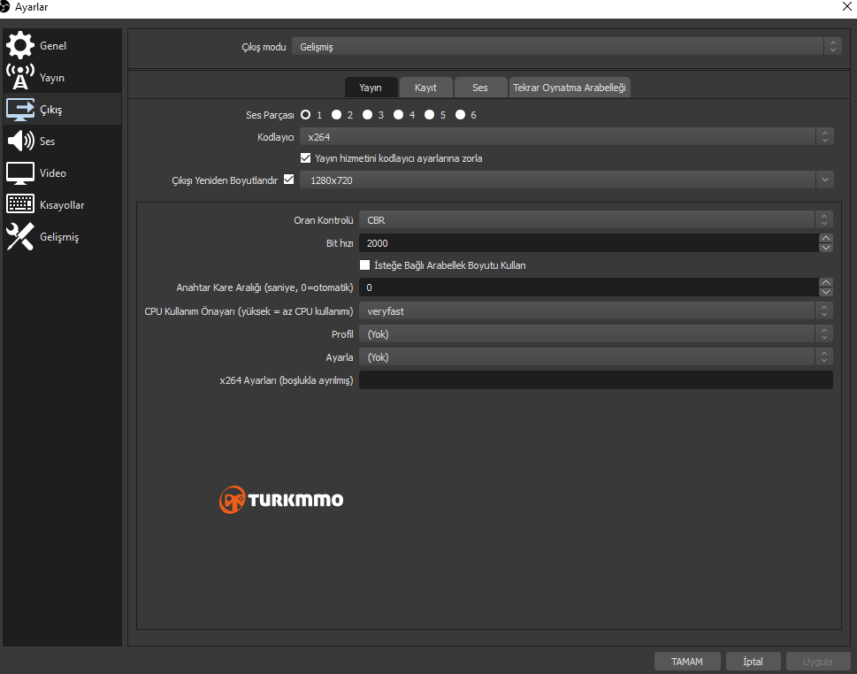
Task: Open Kodlayıcı x264 dropdown
Action: pos(567,137)
